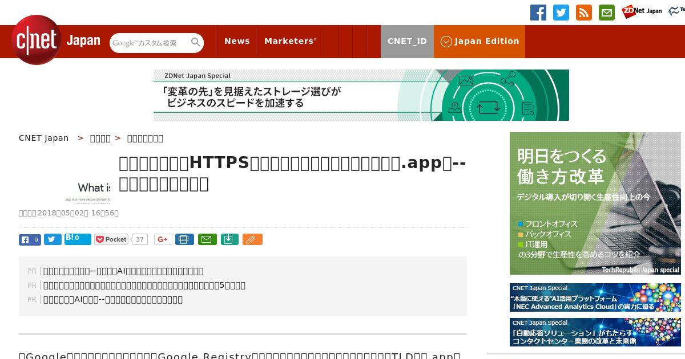685x359 pixels.
Task: Visit ZDNet Japan logo link
Action: point(642,11)
